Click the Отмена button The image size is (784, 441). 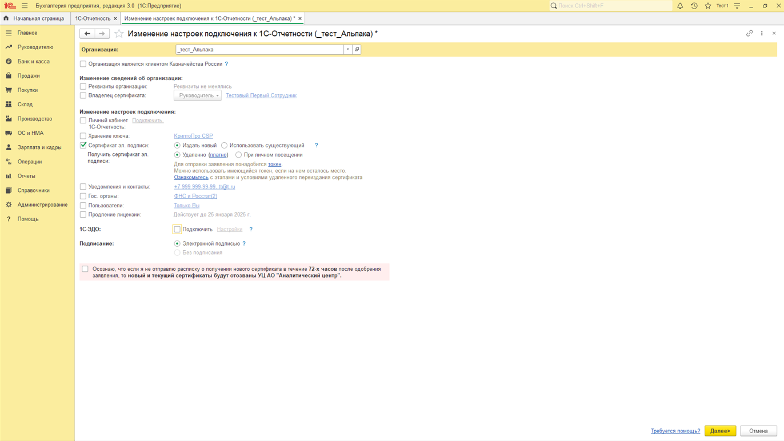758,431
